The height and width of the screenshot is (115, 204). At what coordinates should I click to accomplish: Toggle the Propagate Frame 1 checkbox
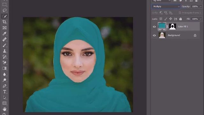click(180, 13)
